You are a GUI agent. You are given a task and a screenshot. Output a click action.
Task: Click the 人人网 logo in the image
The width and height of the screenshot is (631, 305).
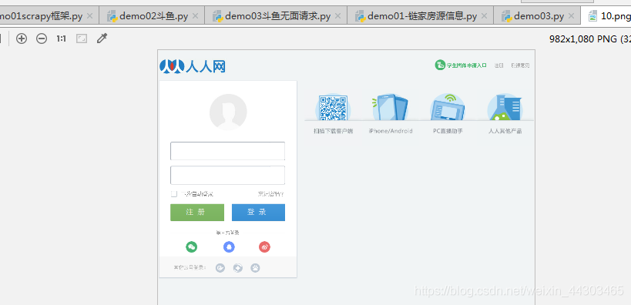[193, 66]
